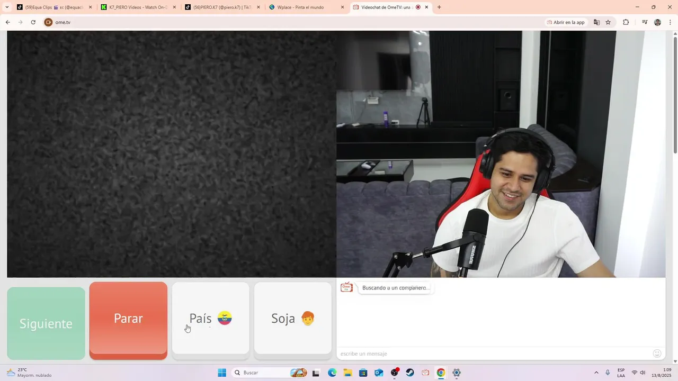Click the OmeTV logo in chat
The image size is (678, 381).
click(x=346, y=287)
